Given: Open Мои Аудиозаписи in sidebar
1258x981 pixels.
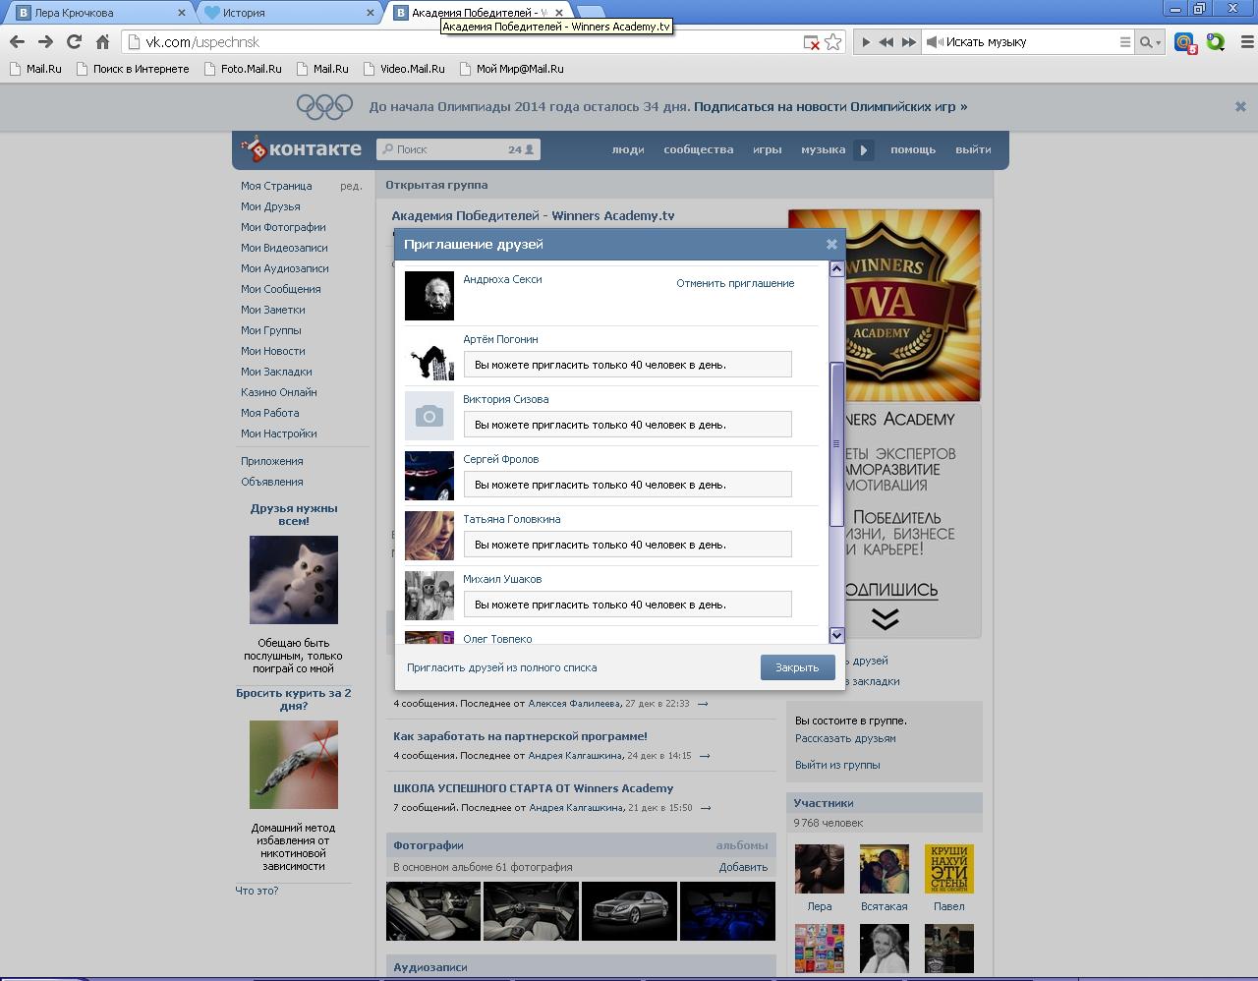Looking at the screenshot, I should coord(285,268).
